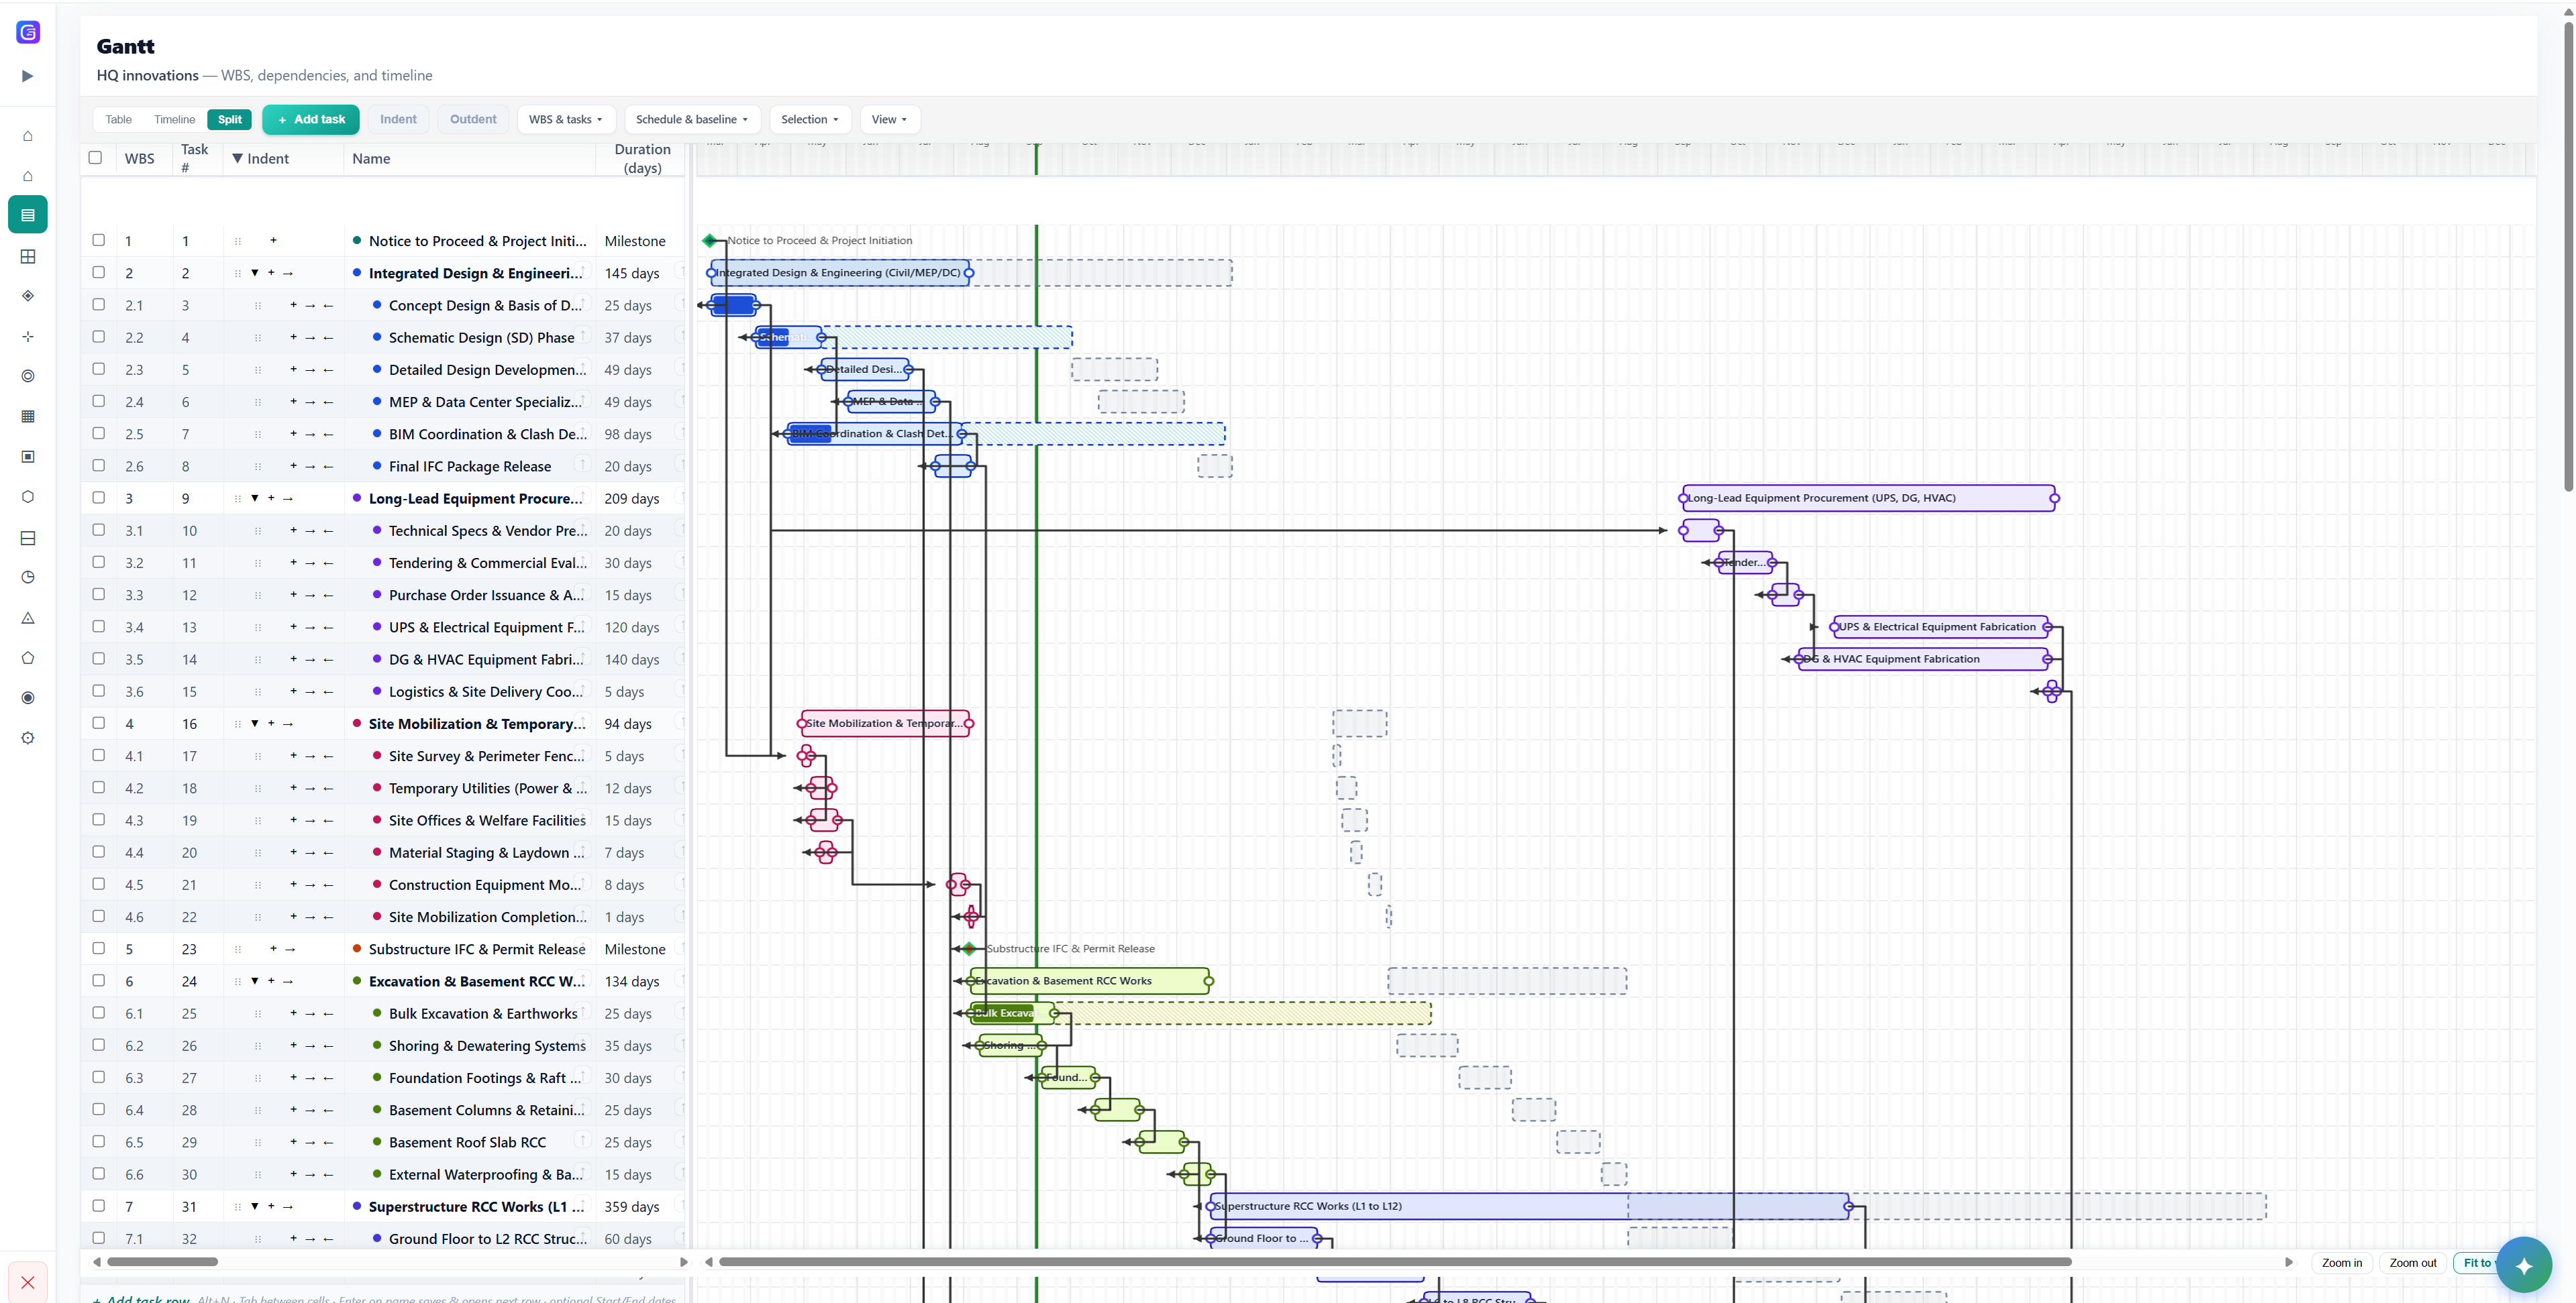
Task: Click the Duration (days) column header
Action: (642, 159)
